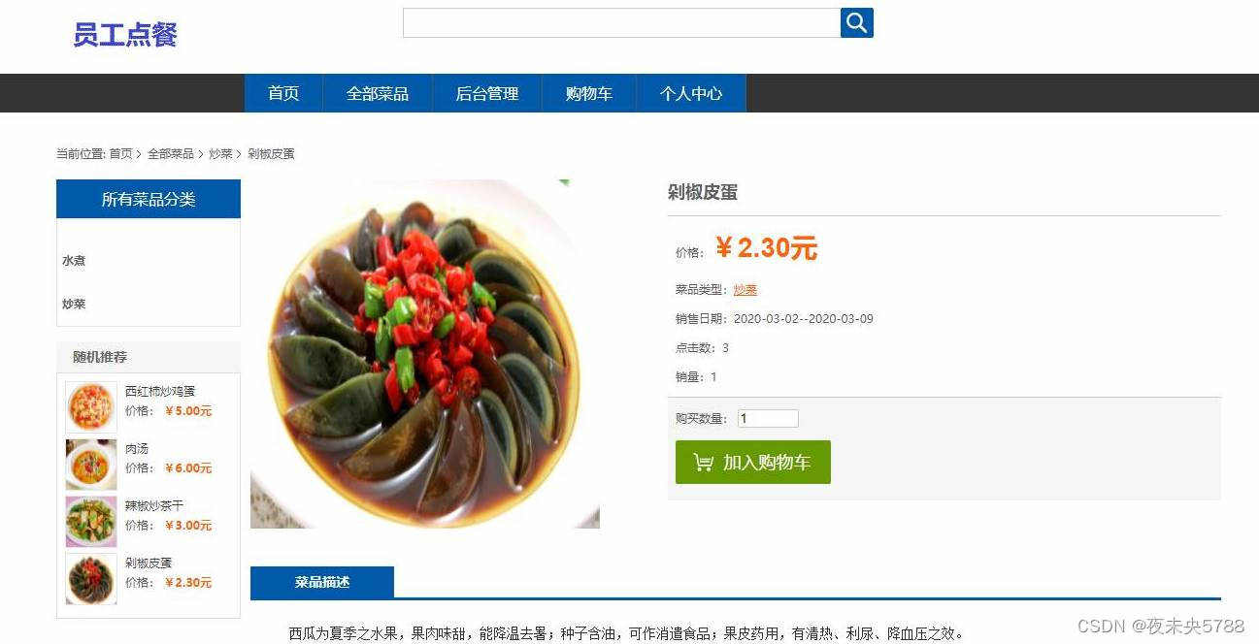Open 个人中心 navigation item
1259x644 pixels.
coord(691,94)
